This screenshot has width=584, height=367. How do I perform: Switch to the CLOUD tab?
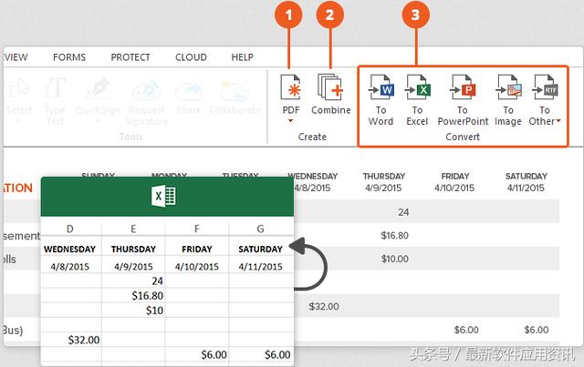[x=191, y=57]
